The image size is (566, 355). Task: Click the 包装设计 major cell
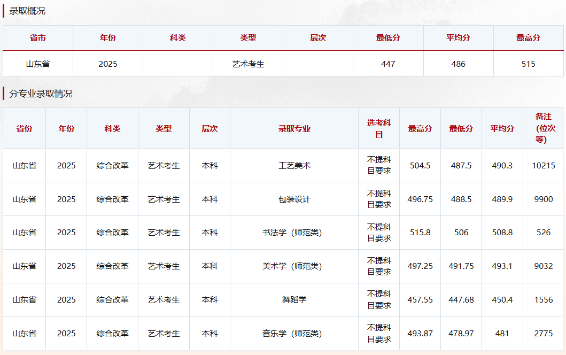click(x=294, y=199)
